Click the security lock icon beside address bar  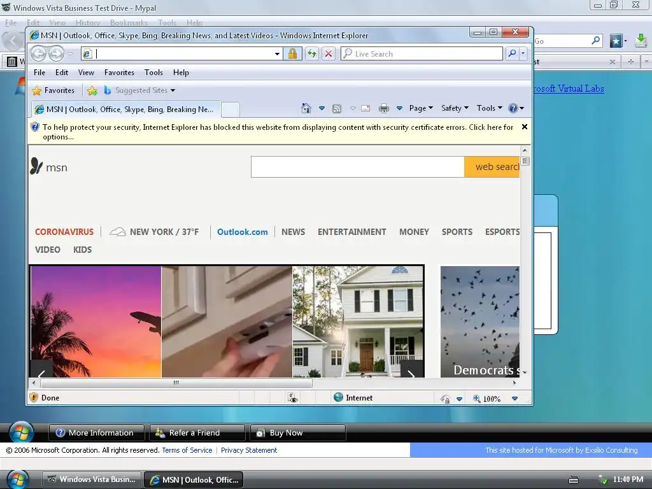[x=292, y=53]
